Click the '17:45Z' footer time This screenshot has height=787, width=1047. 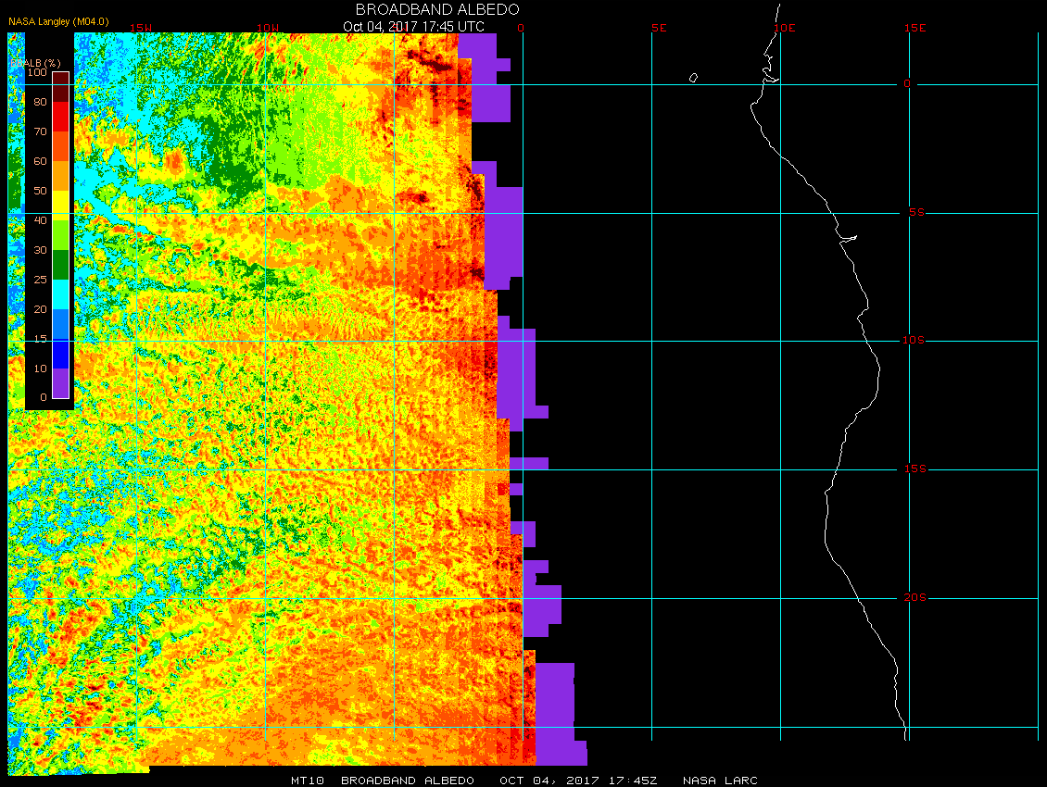point(632,781)
